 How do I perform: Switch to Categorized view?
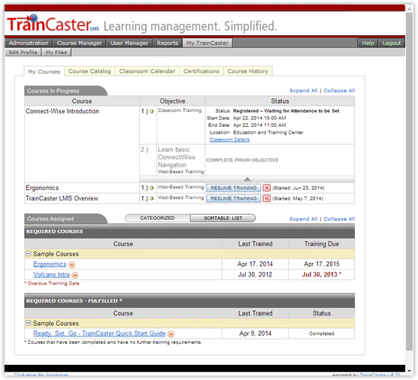pos(158,218)
